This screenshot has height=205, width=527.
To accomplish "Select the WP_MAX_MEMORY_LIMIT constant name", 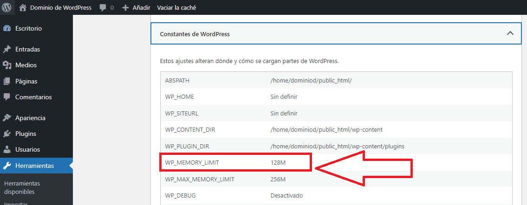I will click(200, 179).
